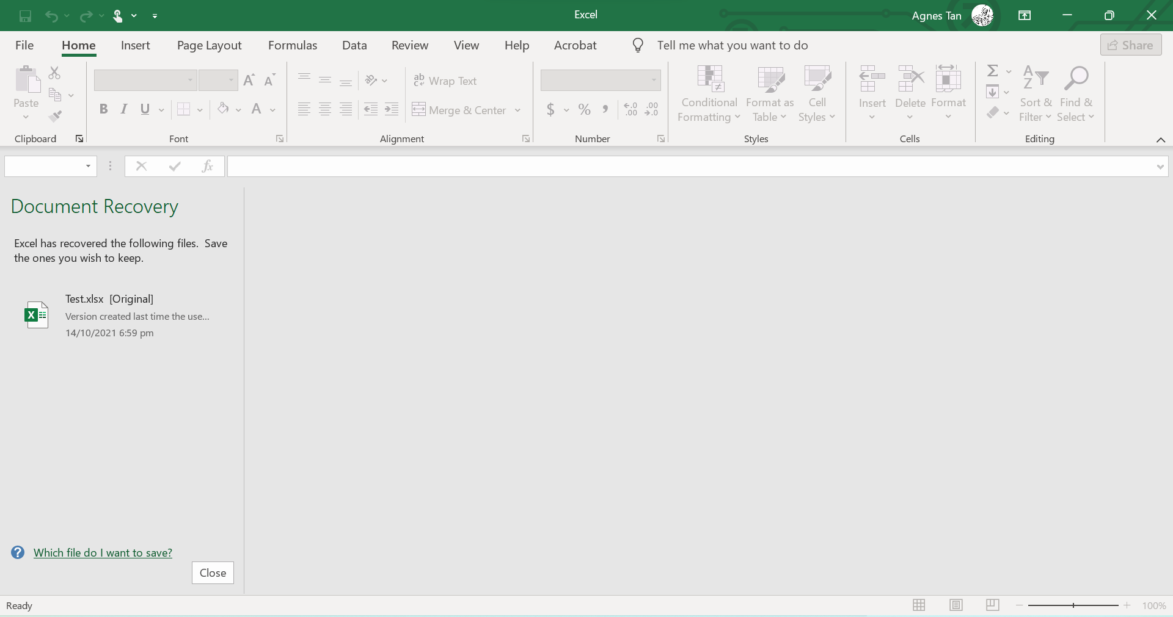Viewport: 1173px width, 617px height.
Task: Click the Increase Decimal icon
Action: (x=630, y=109)
